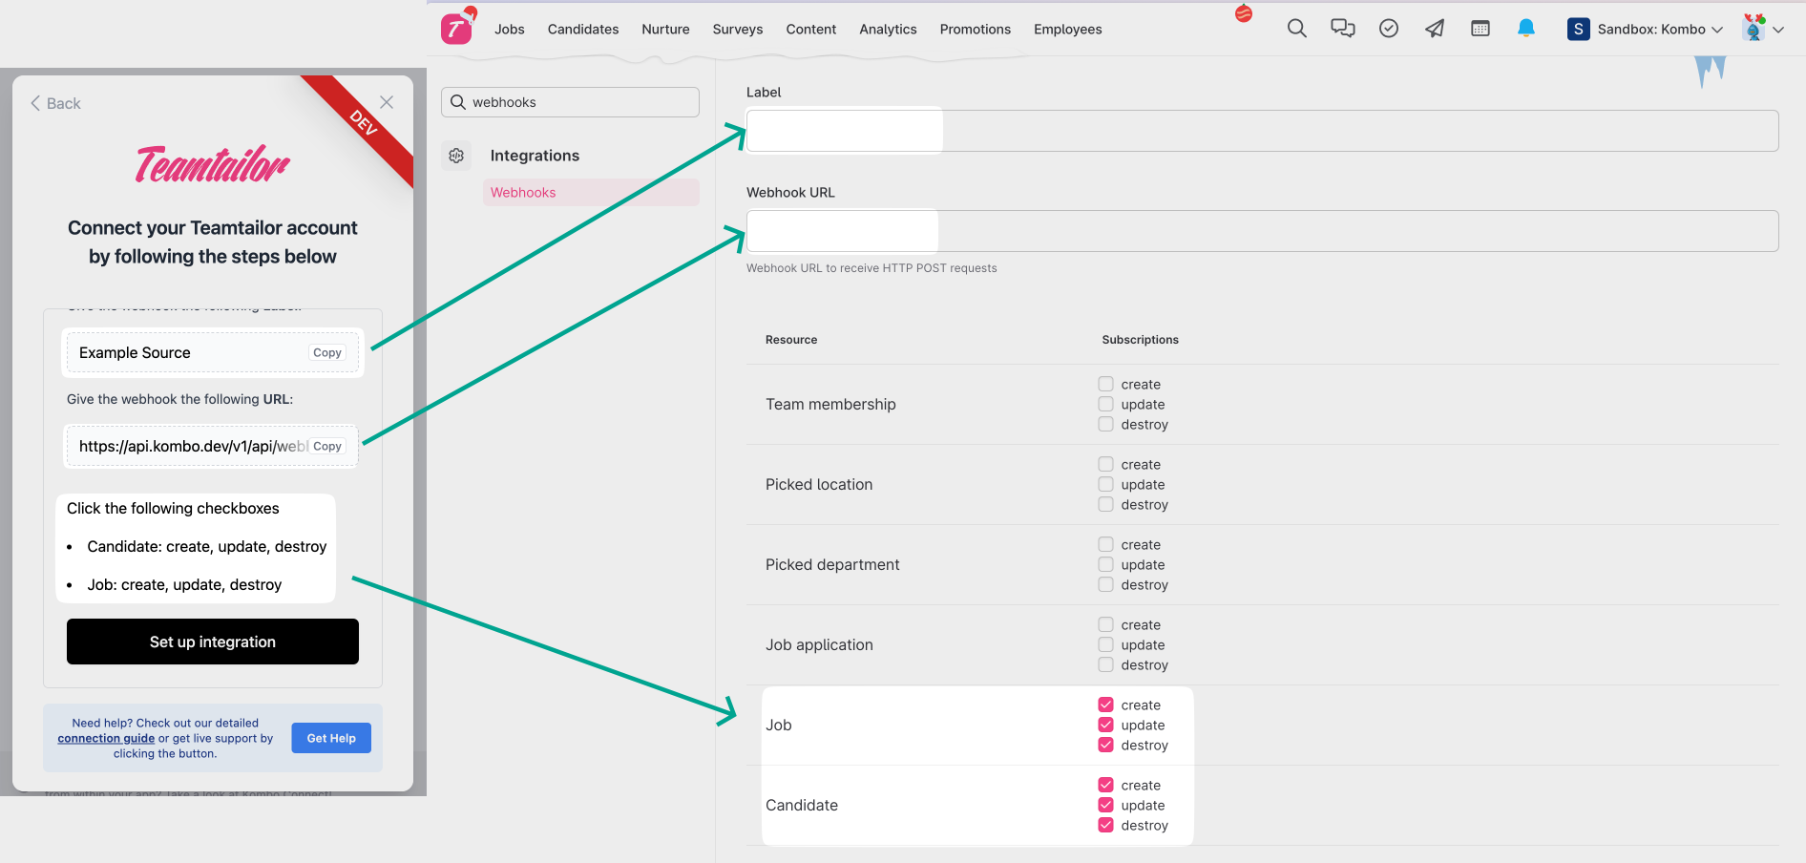
Task: Uncheck Job destroy checkbox
Action: point(1105,745)
